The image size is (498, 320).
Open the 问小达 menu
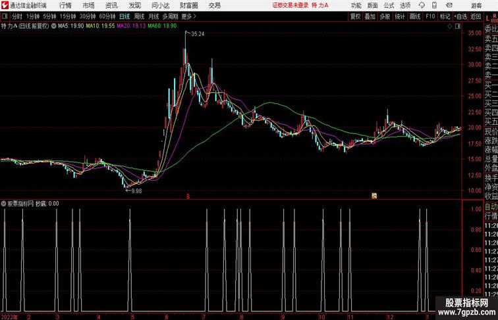[x=160, y=5]
